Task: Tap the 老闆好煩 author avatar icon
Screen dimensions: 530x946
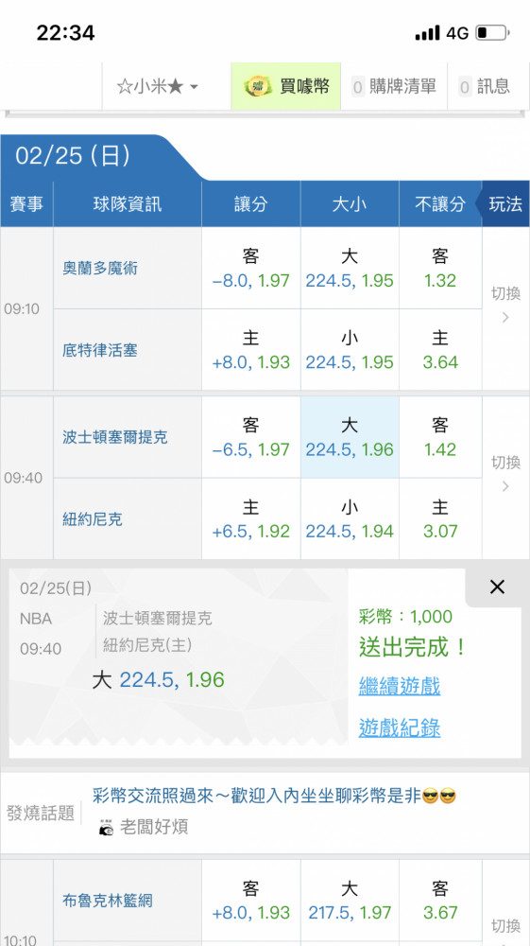Action: (106, 827)
